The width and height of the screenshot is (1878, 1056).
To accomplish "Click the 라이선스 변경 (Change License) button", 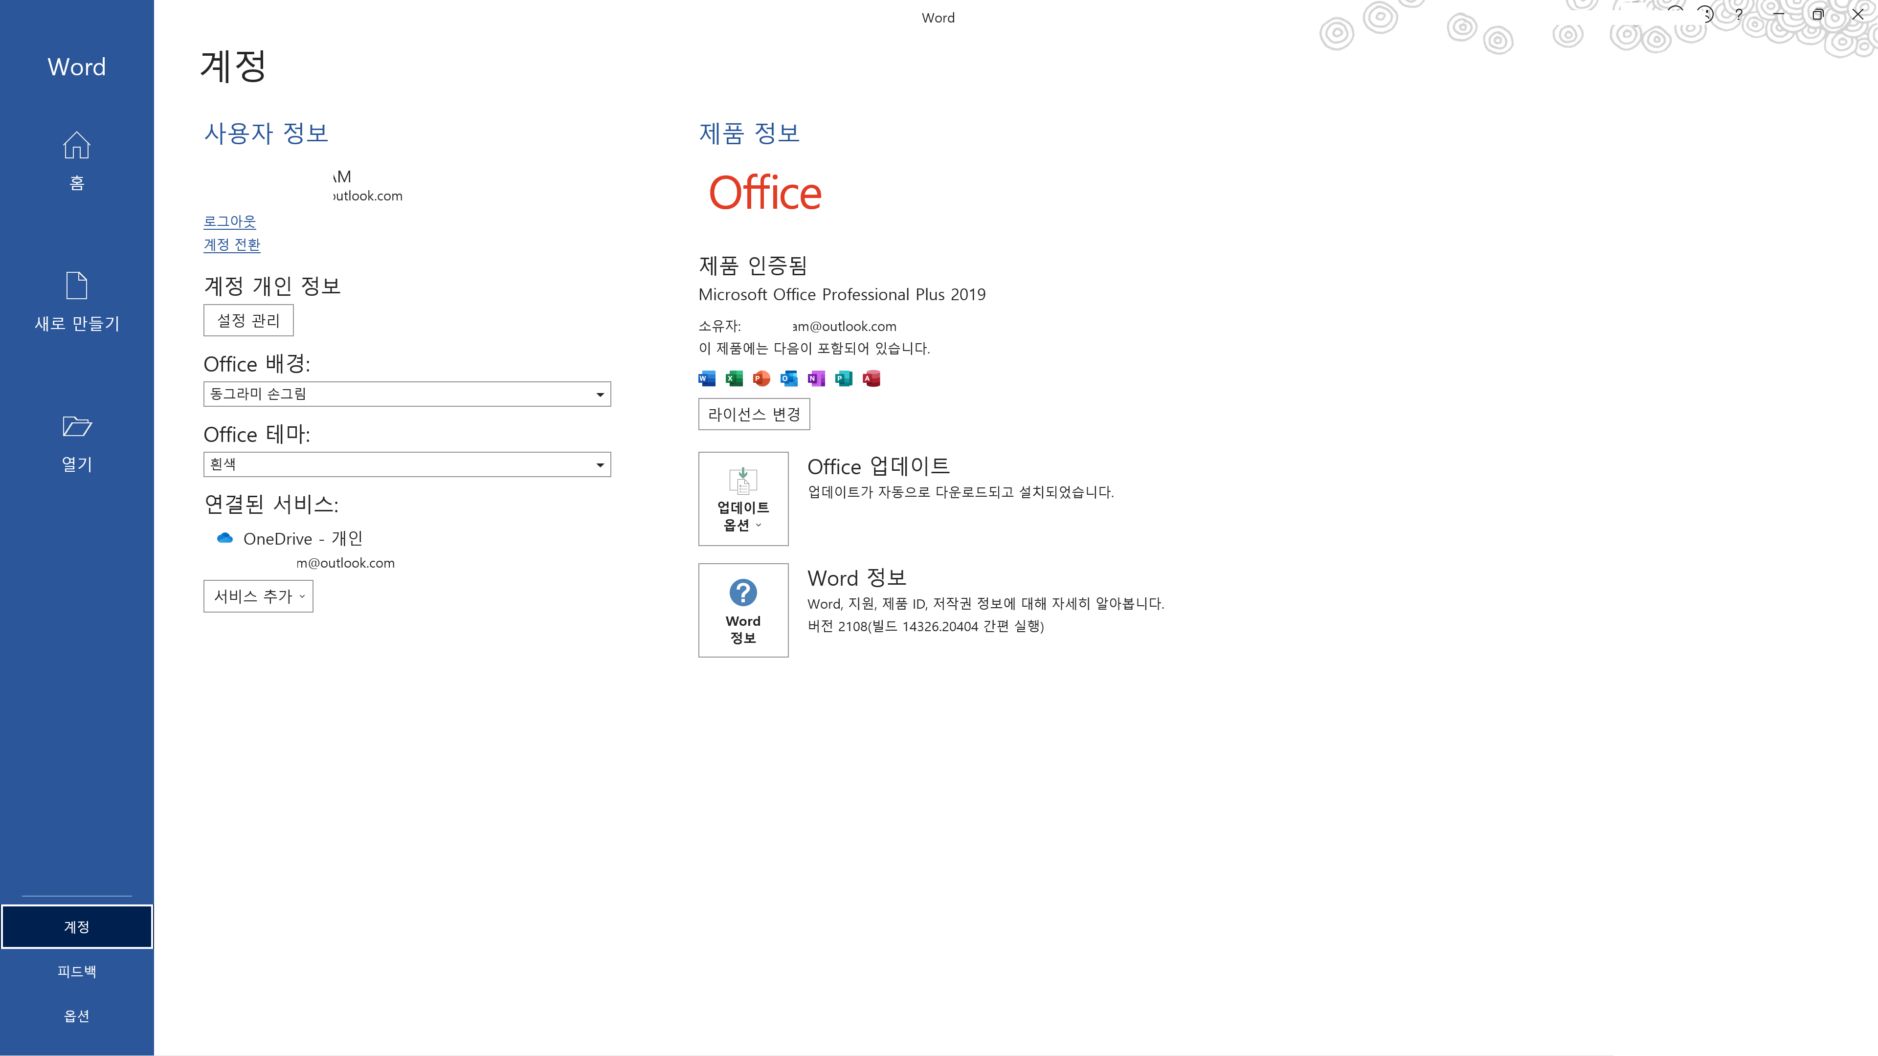I will click(x=754, y=414).
